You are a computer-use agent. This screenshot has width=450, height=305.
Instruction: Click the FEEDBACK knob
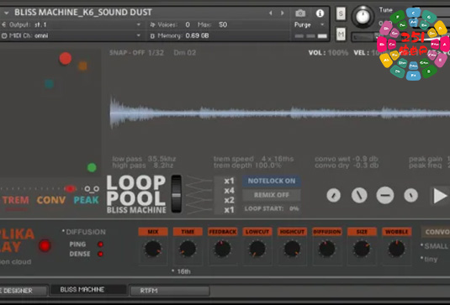pyautogui.click(x=222, y=249)
